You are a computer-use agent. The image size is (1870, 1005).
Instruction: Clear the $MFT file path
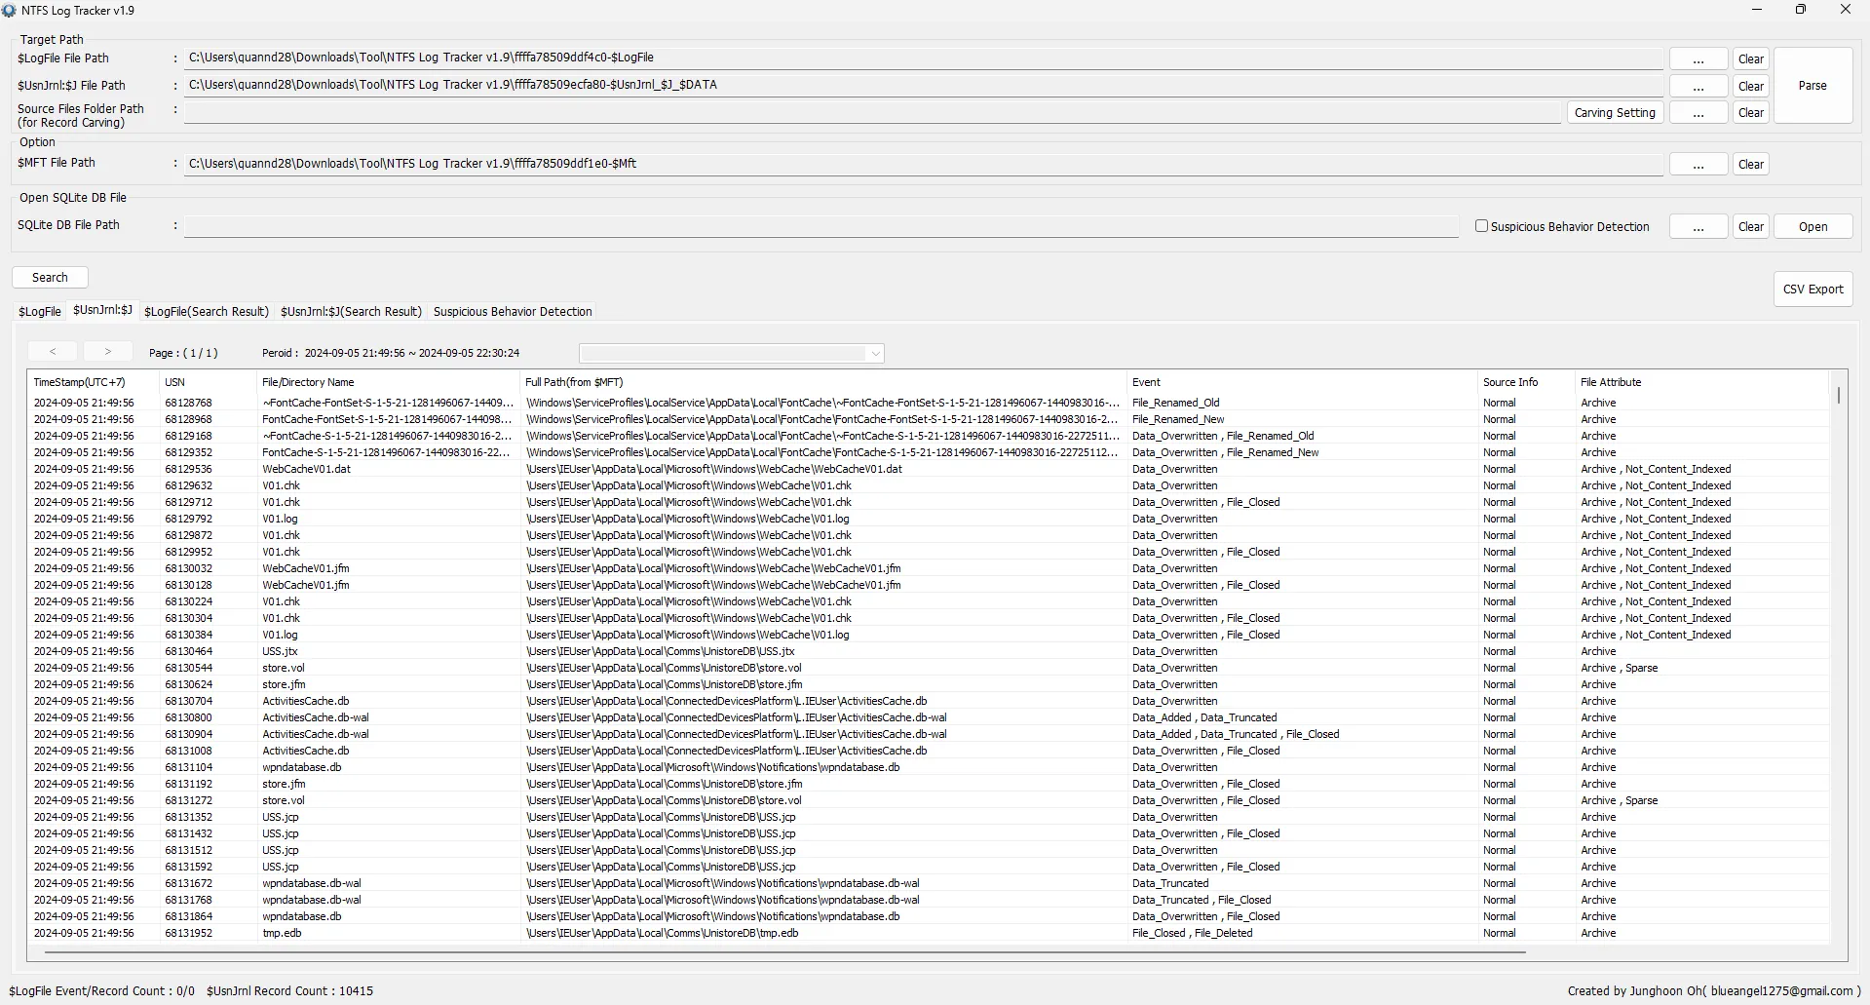(1750, 165)
